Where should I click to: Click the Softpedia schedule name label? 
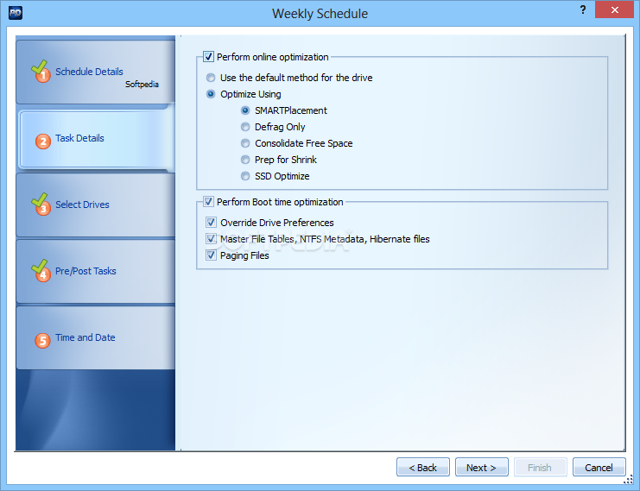pyautogui.click(x=142, y=84)
